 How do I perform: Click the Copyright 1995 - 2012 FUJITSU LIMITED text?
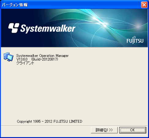point(50,121)
